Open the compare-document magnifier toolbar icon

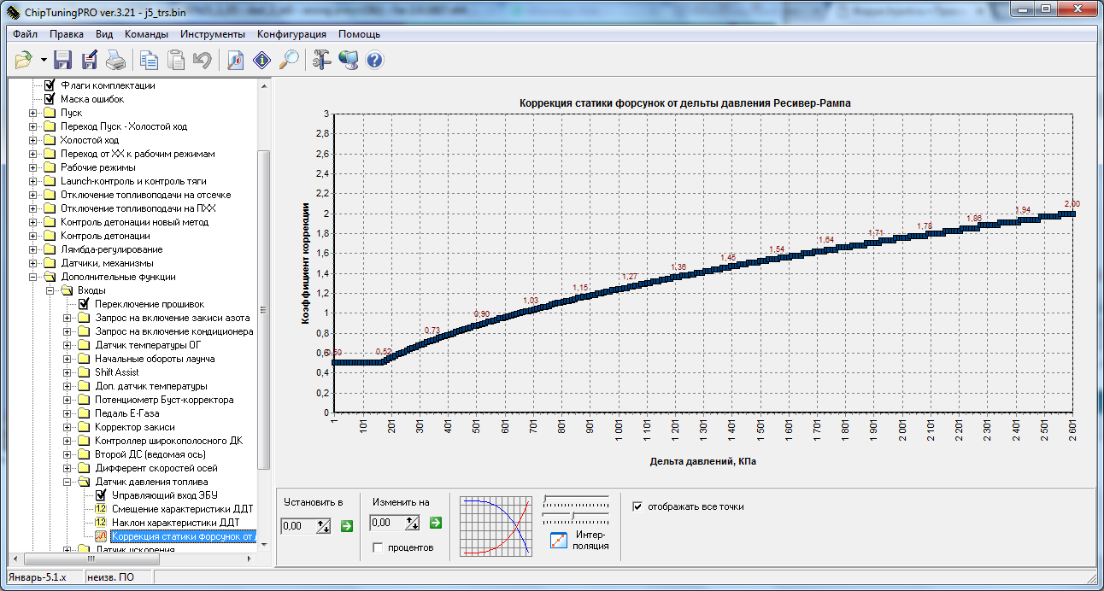[x=237, y=60]
